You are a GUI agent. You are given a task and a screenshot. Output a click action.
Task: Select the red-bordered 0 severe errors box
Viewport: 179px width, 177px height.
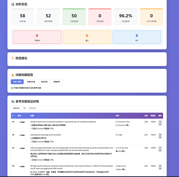coord(37,37)
